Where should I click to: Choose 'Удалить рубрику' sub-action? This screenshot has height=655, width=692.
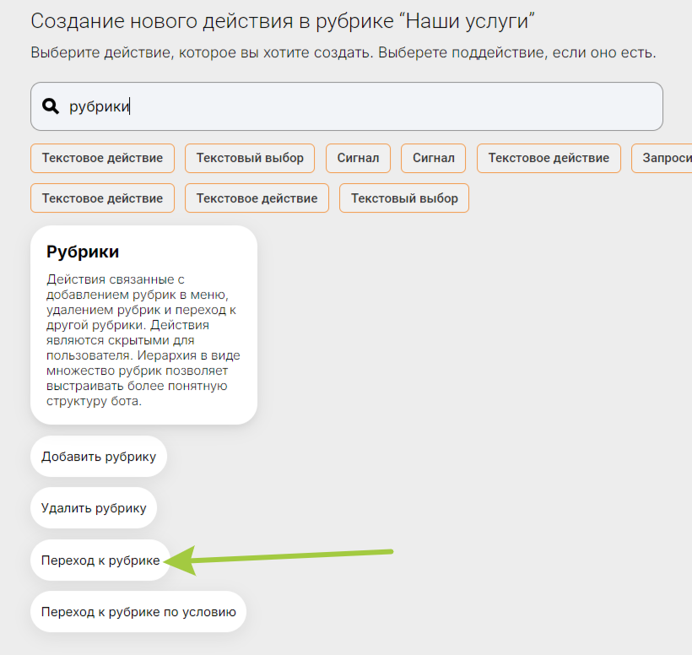pos(94,508)
